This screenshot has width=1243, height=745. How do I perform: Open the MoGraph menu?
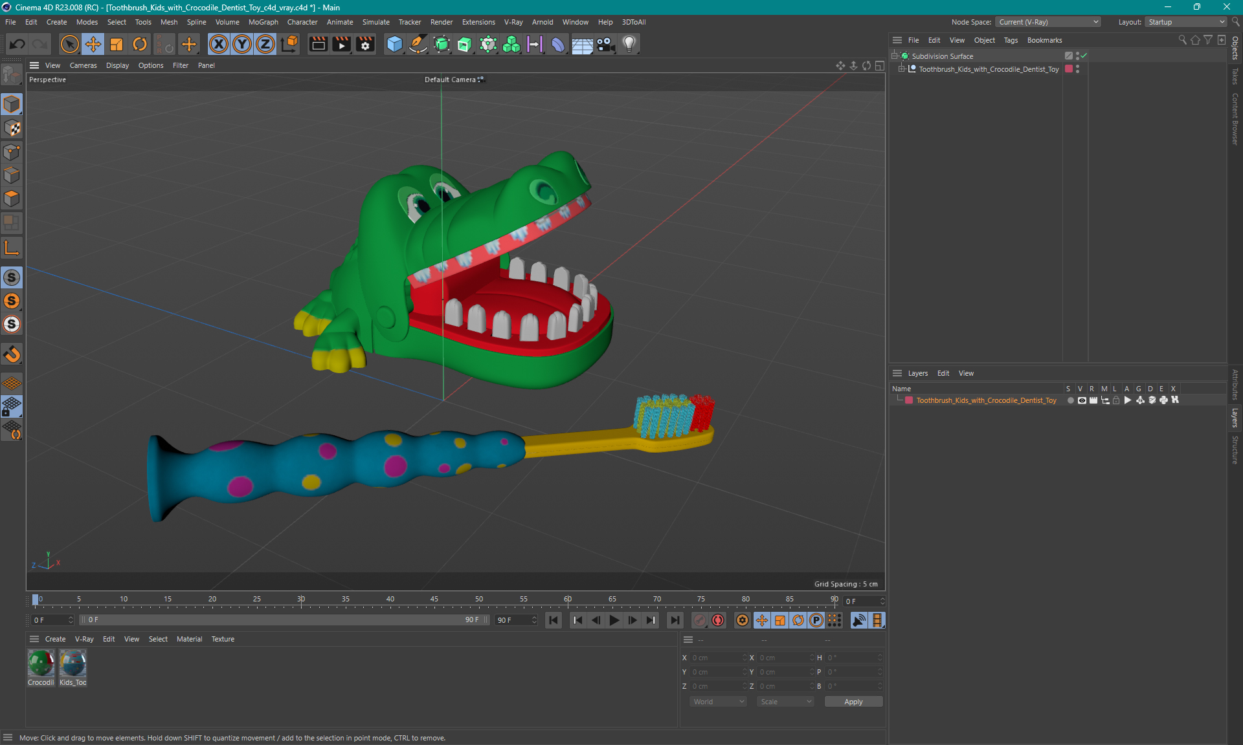click(263, 22)
